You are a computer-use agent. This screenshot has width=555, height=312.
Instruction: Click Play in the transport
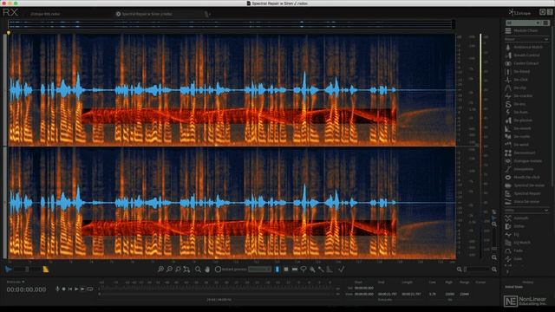click(x=76, y=289)
